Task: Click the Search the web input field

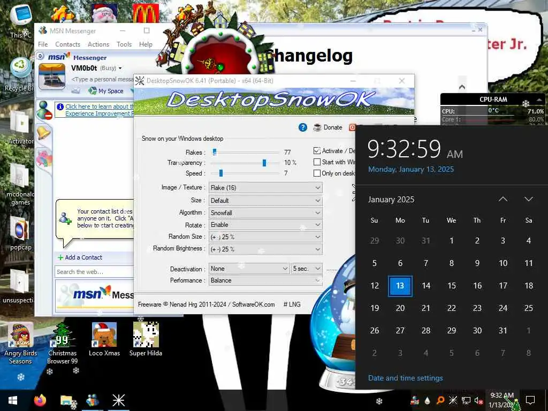Action: point(94,272)
